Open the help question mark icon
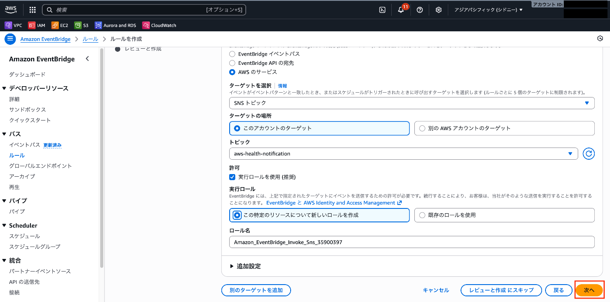The image size is (610, 302). tap(420, 10)
